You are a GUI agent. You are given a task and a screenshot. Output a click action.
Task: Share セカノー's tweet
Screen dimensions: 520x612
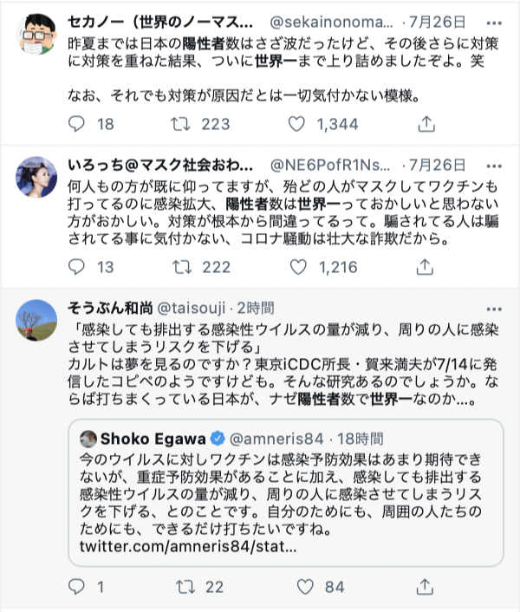(426, 125)
